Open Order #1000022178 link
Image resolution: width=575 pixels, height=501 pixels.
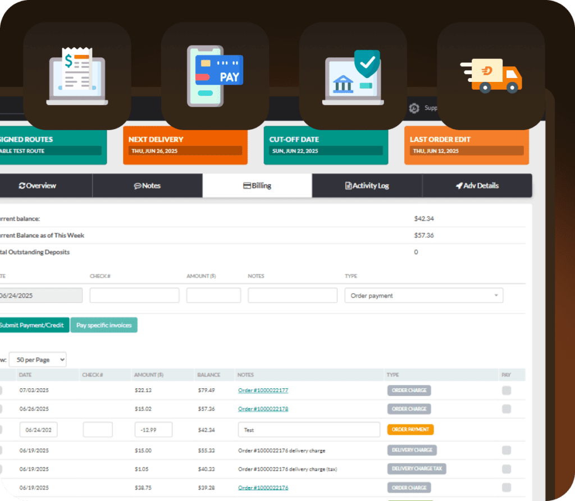click(x=263, y=408)
